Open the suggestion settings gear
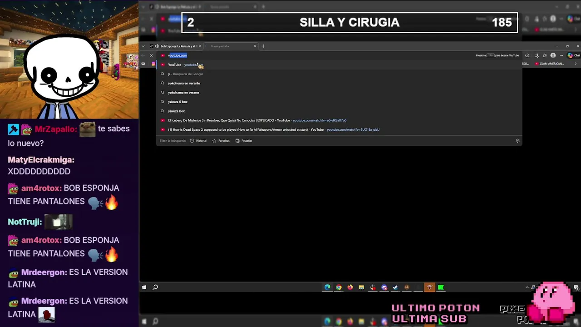 point(517,141)
